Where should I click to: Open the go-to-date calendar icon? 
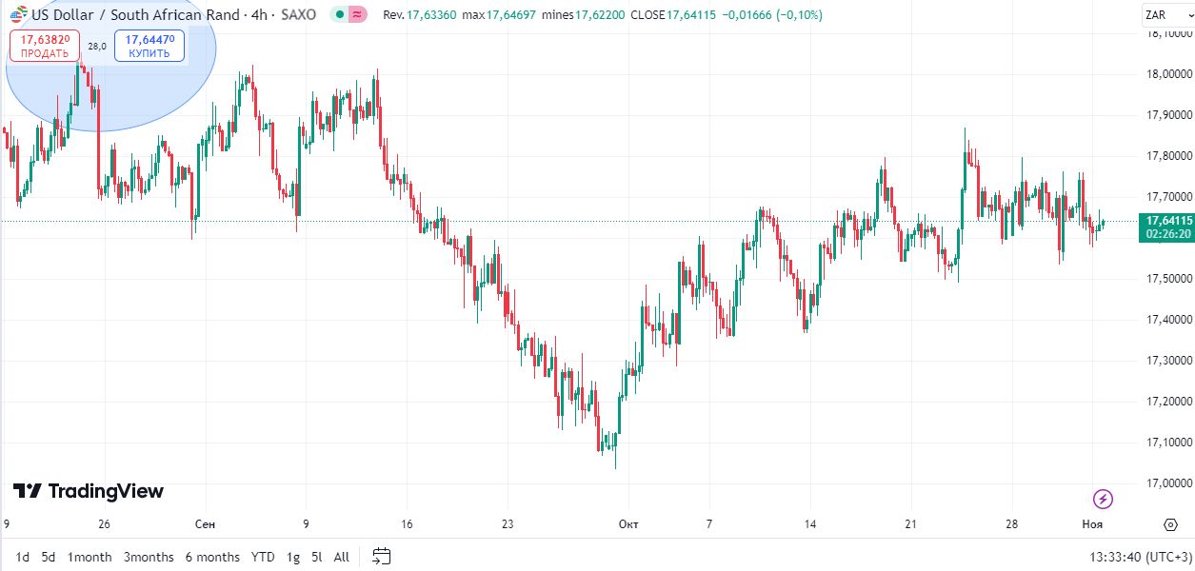pyautogui.click(x=382, y=557)
